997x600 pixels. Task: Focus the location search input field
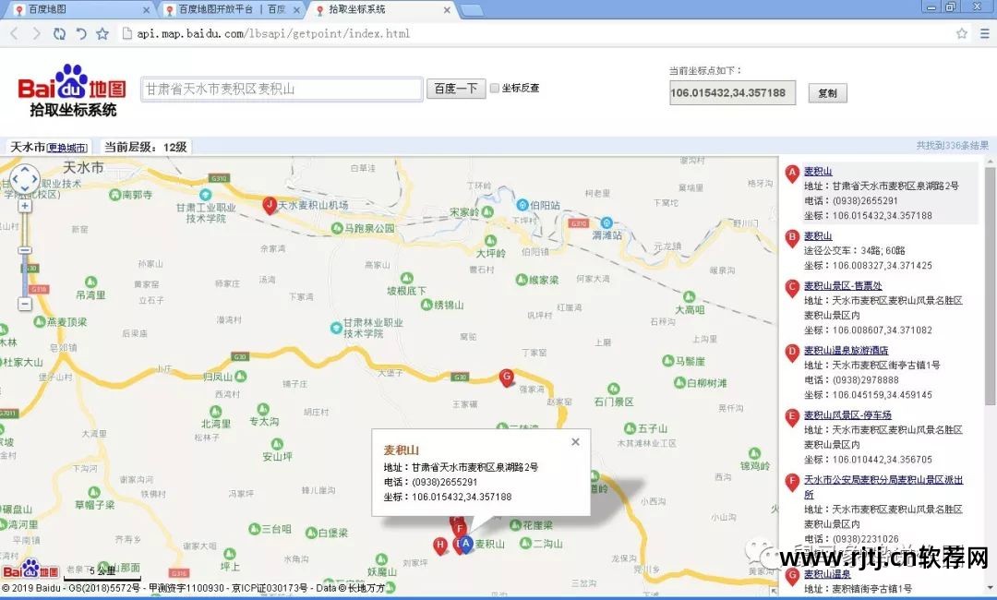tap(282, 89)
